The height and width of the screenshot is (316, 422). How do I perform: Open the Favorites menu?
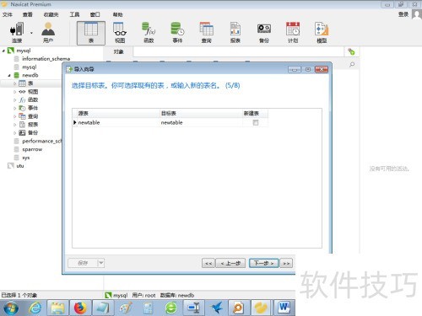[x=51, y=14]
